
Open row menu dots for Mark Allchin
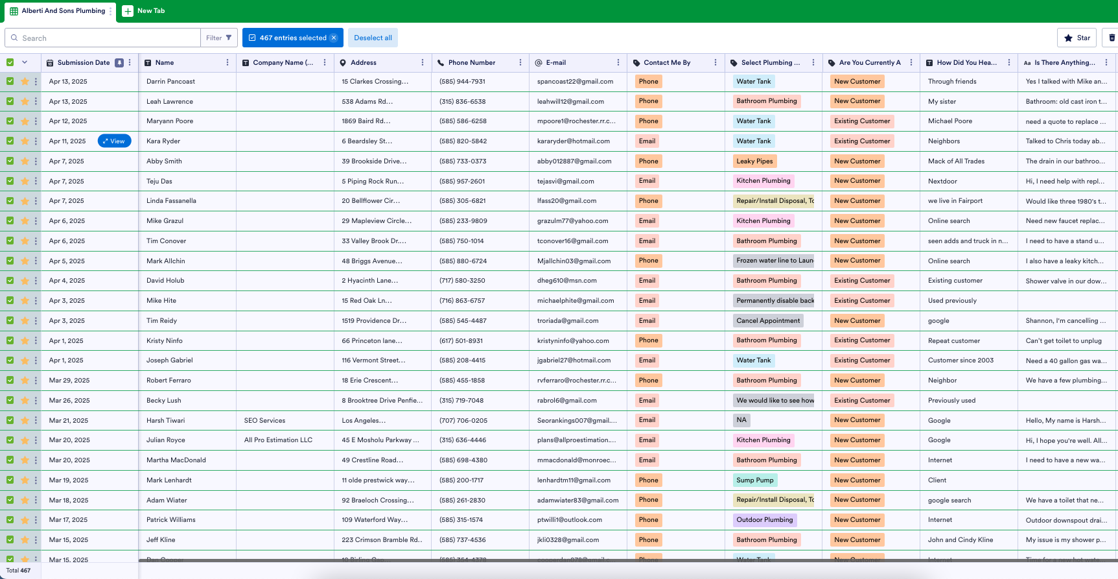click(36, 261)
